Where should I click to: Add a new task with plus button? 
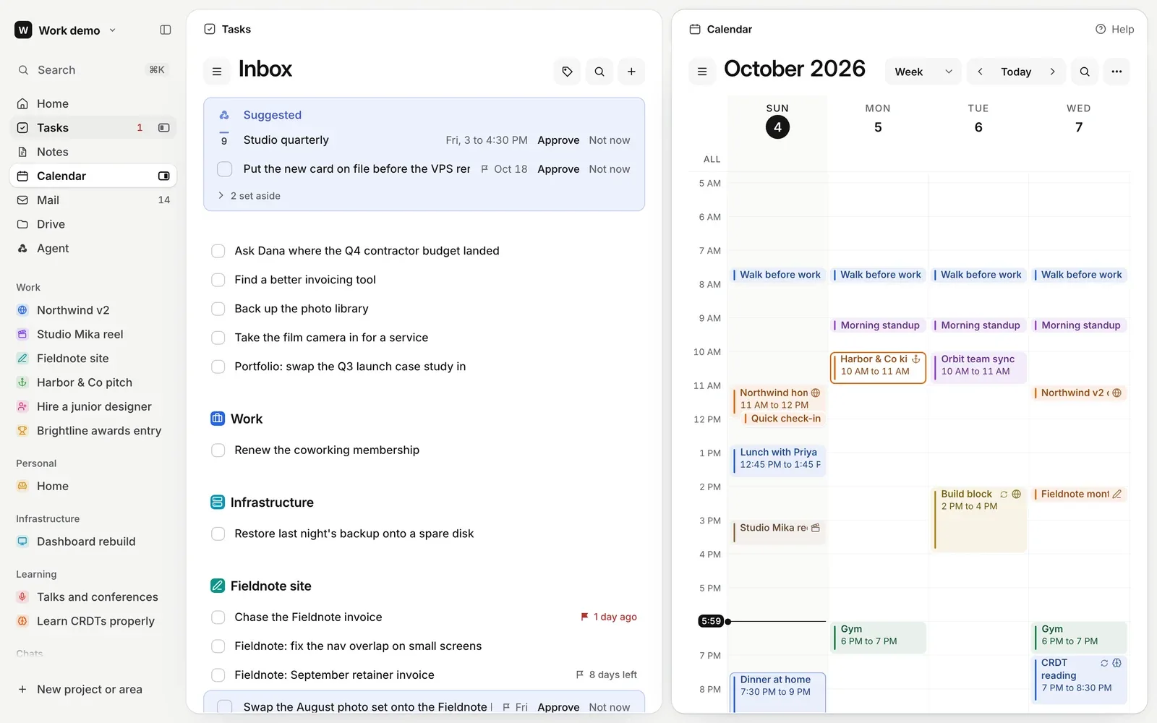(631, 72)
